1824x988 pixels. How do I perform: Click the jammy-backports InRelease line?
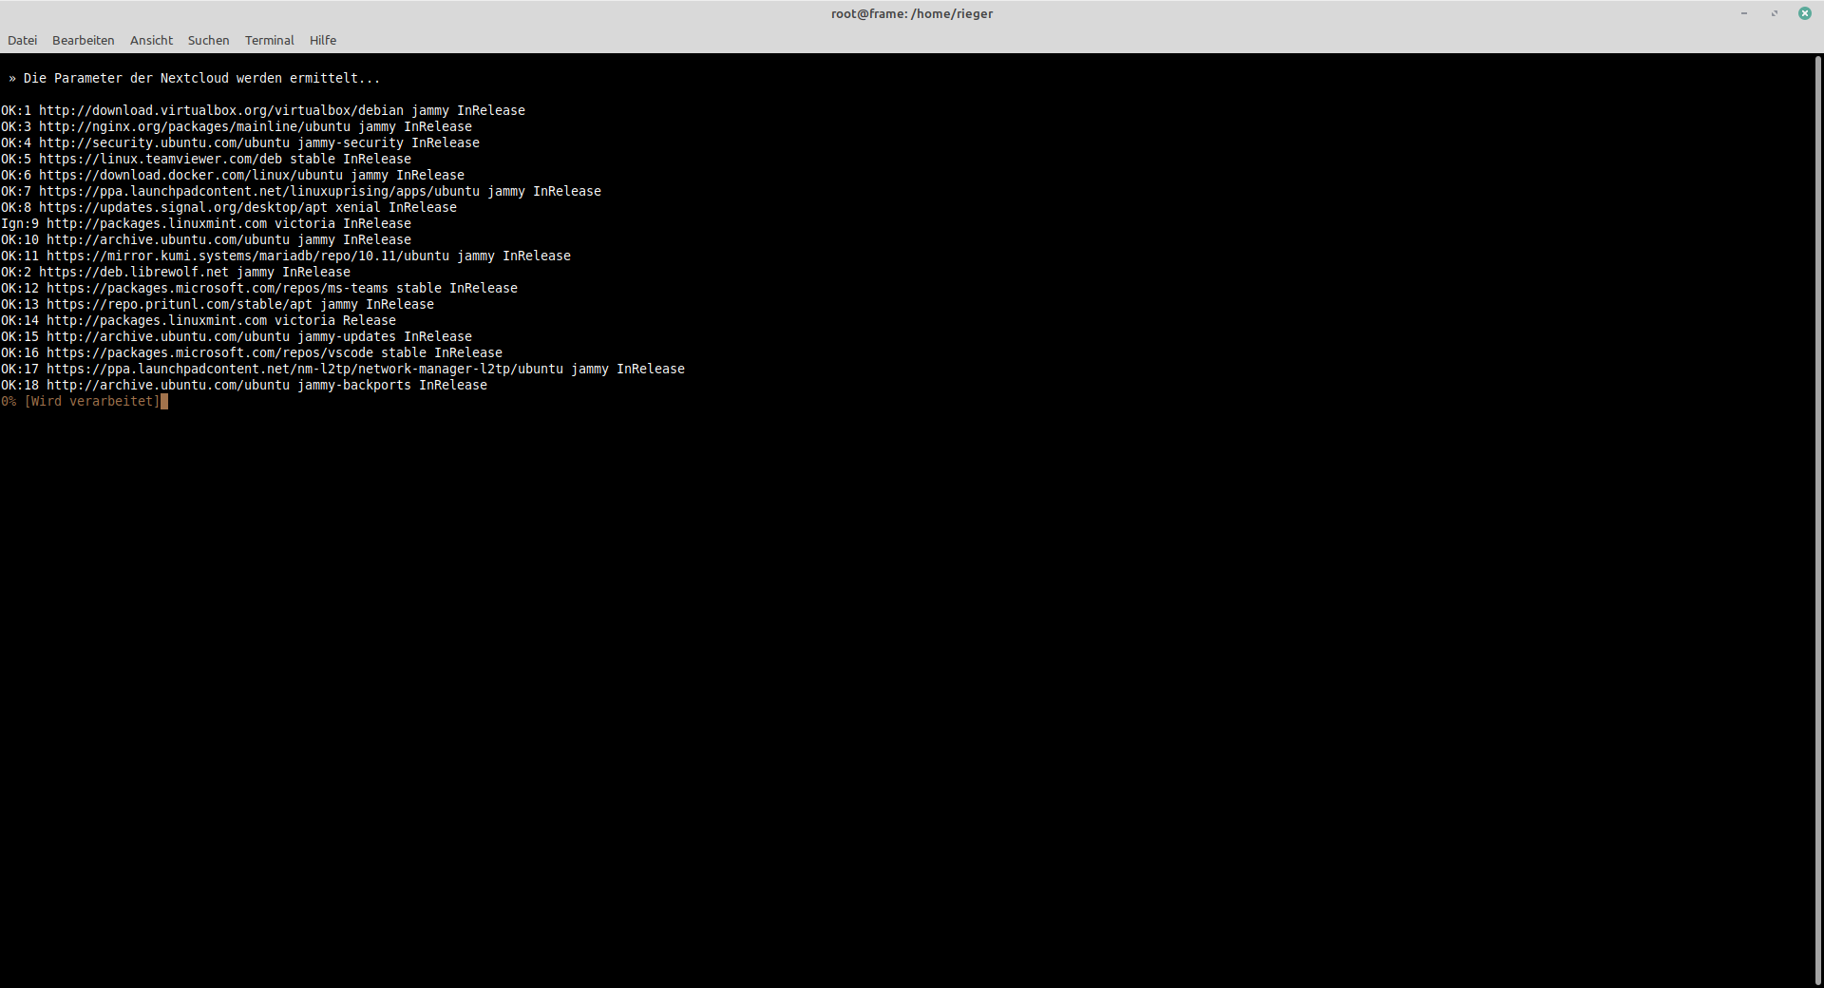click(x=244, y=385)
